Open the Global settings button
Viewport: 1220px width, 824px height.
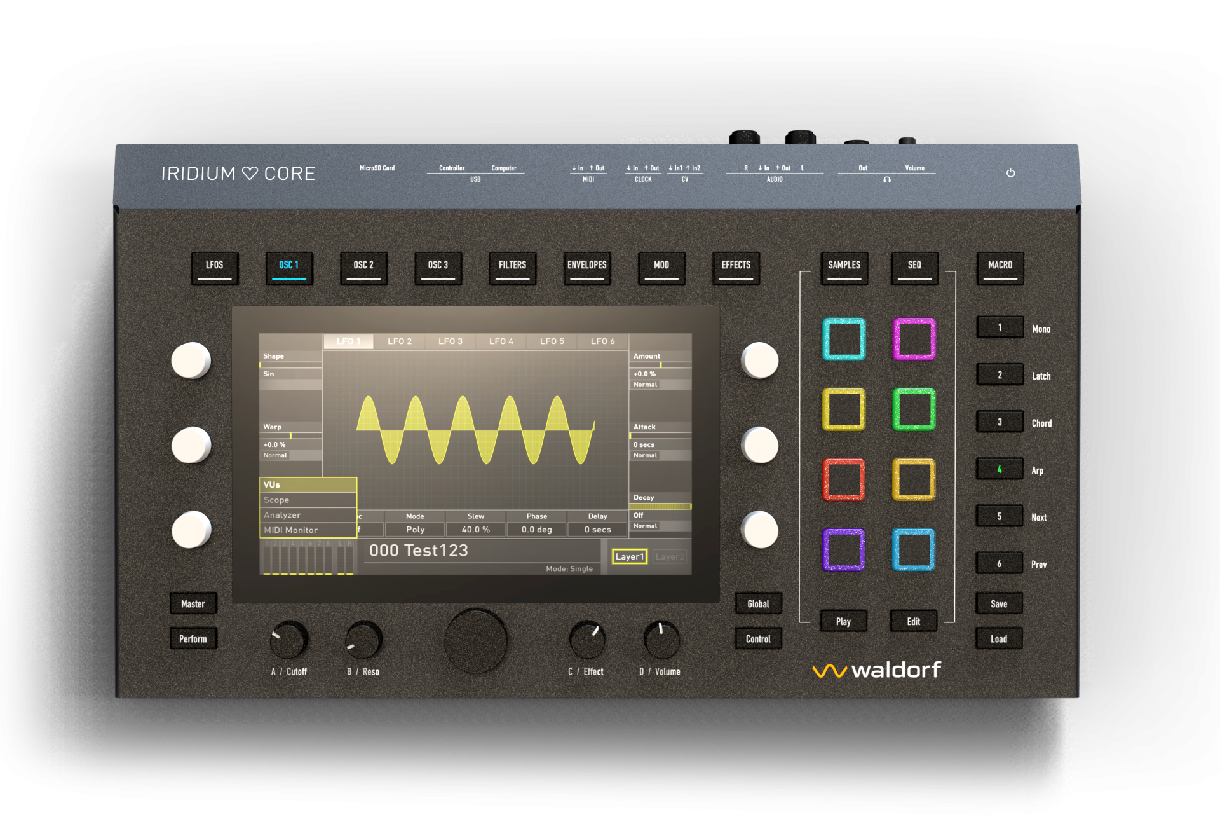coord(758,603)
